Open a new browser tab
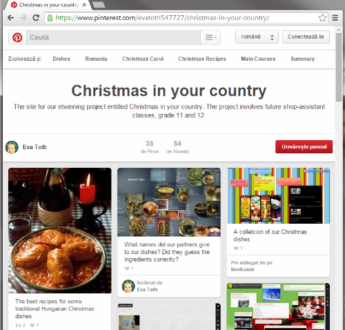 [99, 5]
